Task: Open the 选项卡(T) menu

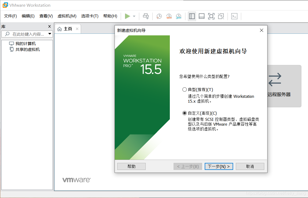Action: point(90,16)
